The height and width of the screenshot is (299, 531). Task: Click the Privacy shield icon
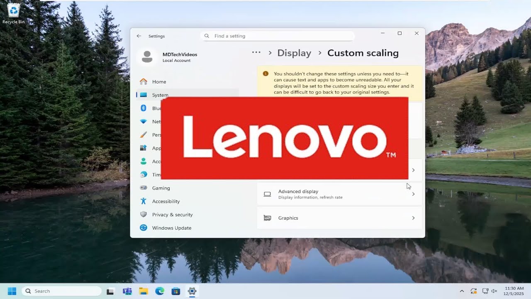tap(144, 215)
